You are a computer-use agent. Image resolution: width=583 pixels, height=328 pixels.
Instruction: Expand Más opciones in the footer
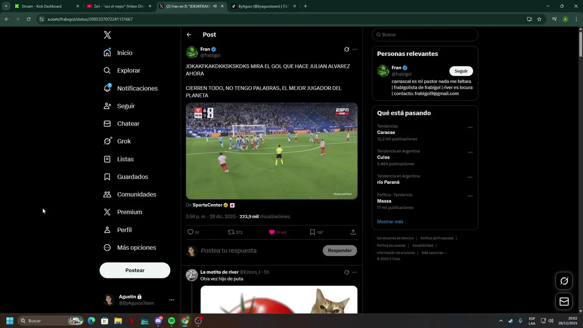tap(434, 253)
